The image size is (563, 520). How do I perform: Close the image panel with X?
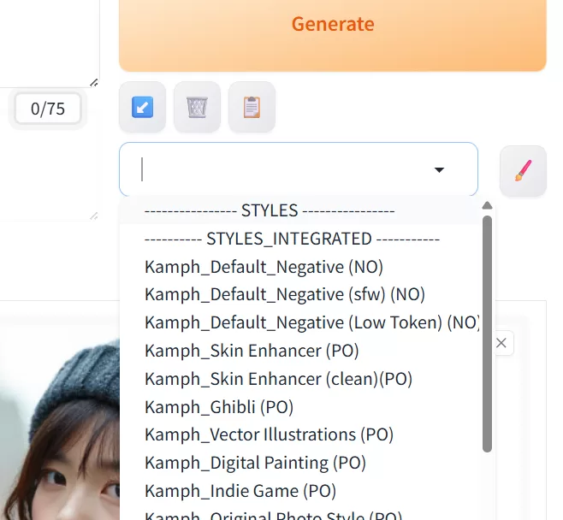tap(501, 343)
